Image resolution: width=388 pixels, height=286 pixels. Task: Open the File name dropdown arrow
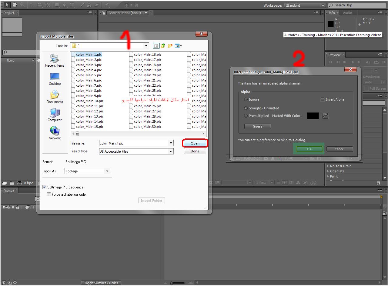pos(171,143)
